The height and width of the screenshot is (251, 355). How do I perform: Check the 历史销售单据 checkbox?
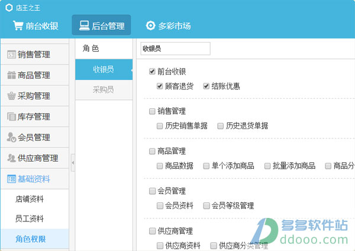[160, 125]
